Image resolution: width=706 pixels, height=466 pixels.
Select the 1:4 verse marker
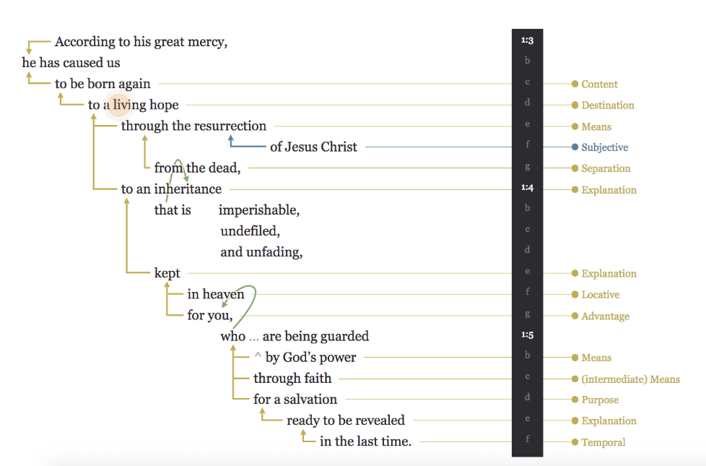click(527, 188)
